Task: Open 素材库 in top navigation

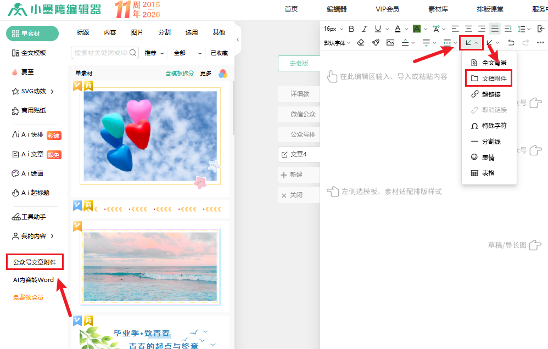Action: click(438, 9)
